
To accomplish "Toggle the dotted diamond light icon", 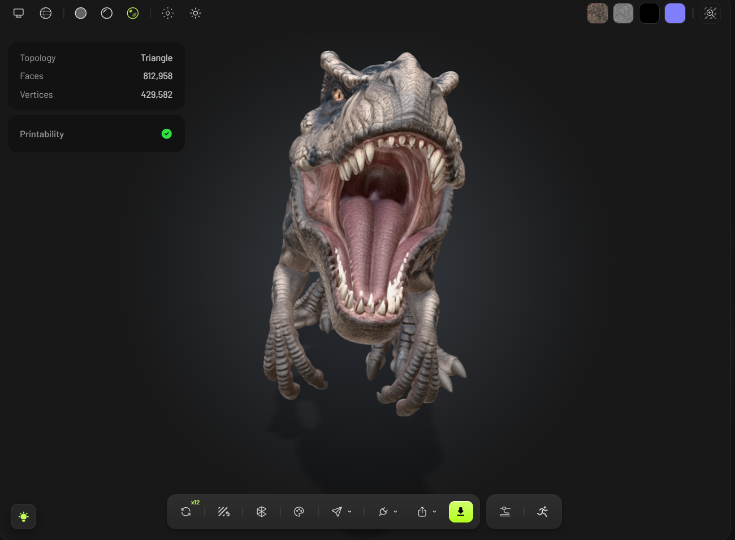I will tap(168, 13).
